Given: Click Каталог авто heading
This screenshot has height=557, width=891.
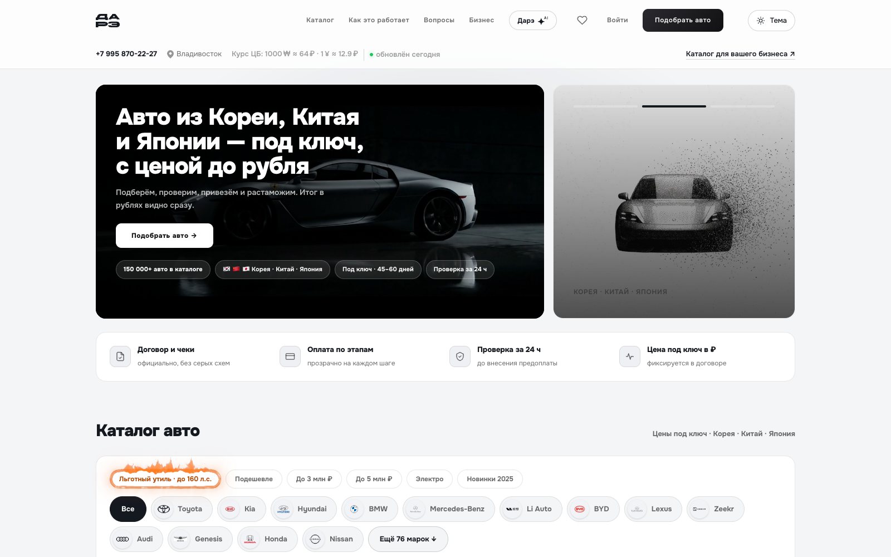Looking at the screenshot, I should [148, 431].
